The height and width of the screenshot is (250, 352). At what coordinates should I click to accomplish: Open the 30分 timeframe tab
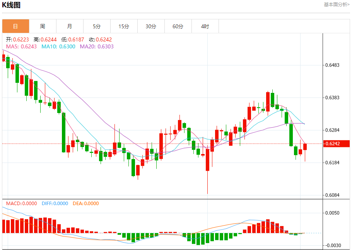tap(151, 26)
